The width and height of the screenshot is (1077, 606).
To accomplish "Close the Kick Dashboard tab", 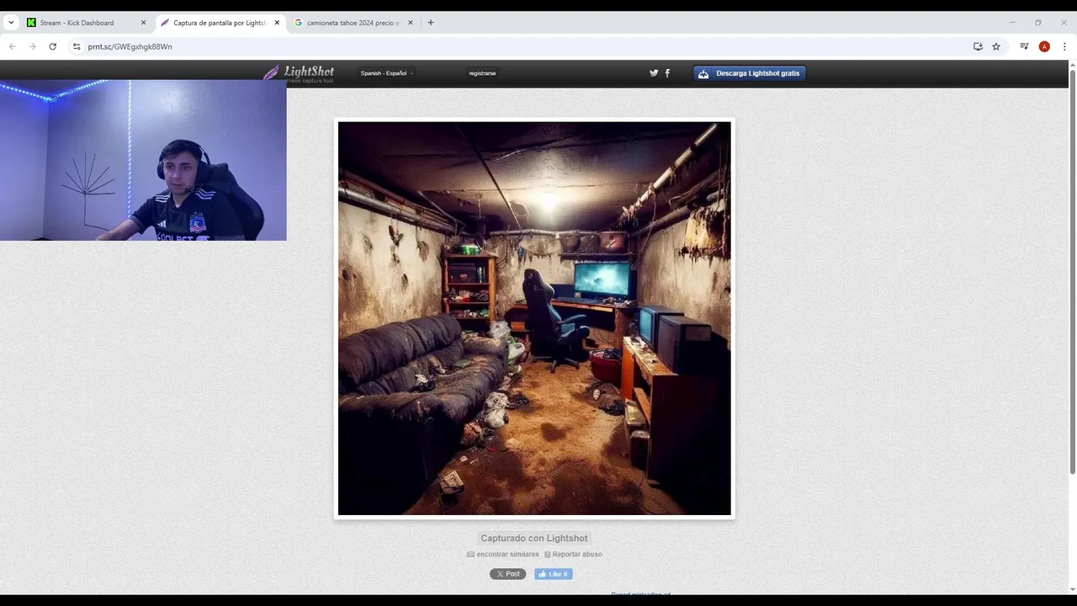I will (143, 23).
